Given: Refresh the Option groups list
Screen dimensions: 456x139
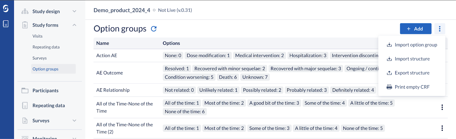Looking at the screenshot, I should (x=154, y=29).
